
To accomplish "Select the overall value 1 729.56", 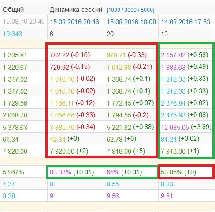I will pyautogui.click(x=15, y=103).
